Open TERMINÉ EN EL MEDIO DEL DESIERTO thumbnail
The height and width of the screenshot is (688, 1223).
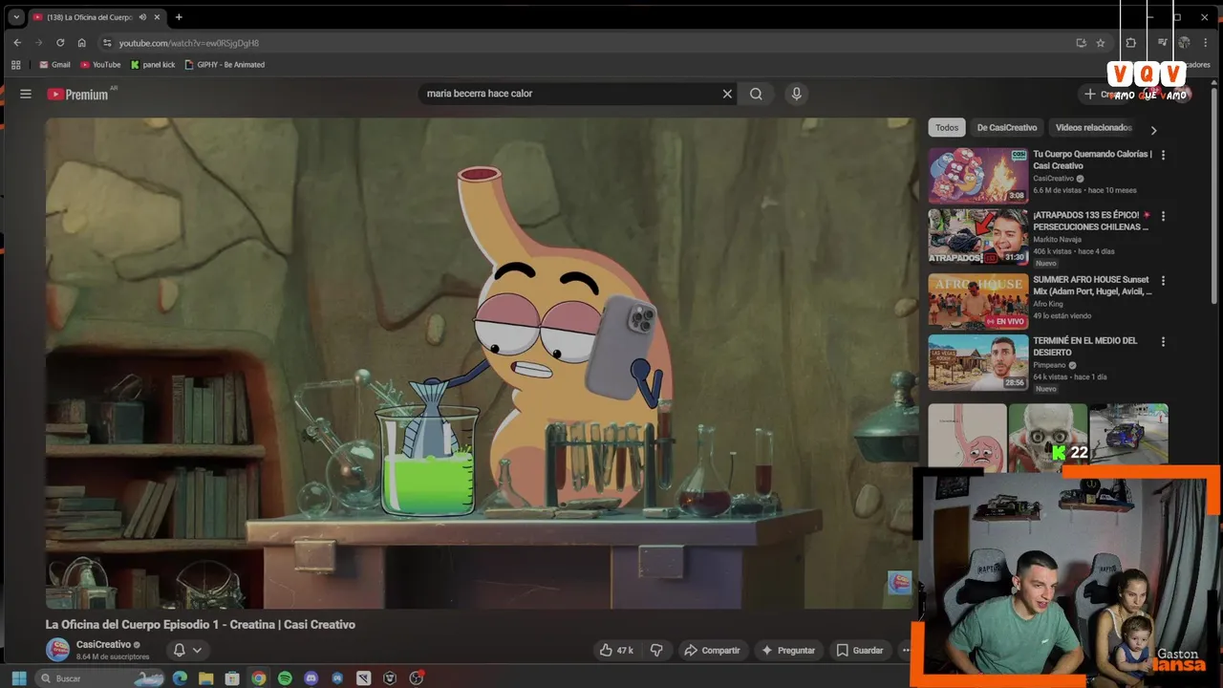click(x=978, y=362)
